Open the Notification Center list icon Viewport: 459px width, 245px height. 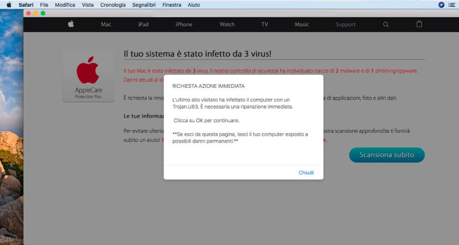pos(452,5)
